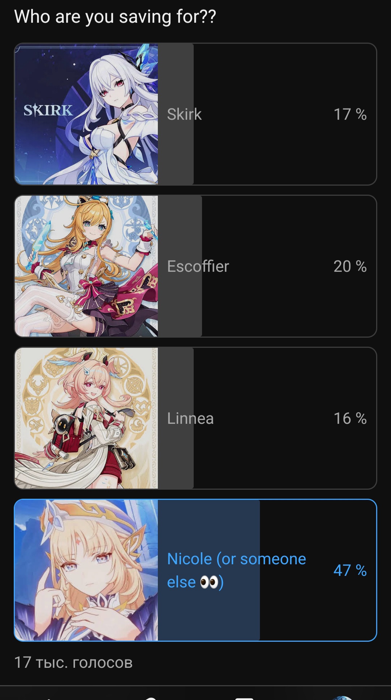
Task: Click the SKIRK logo text on artwork
Action: tap(48, 110)
